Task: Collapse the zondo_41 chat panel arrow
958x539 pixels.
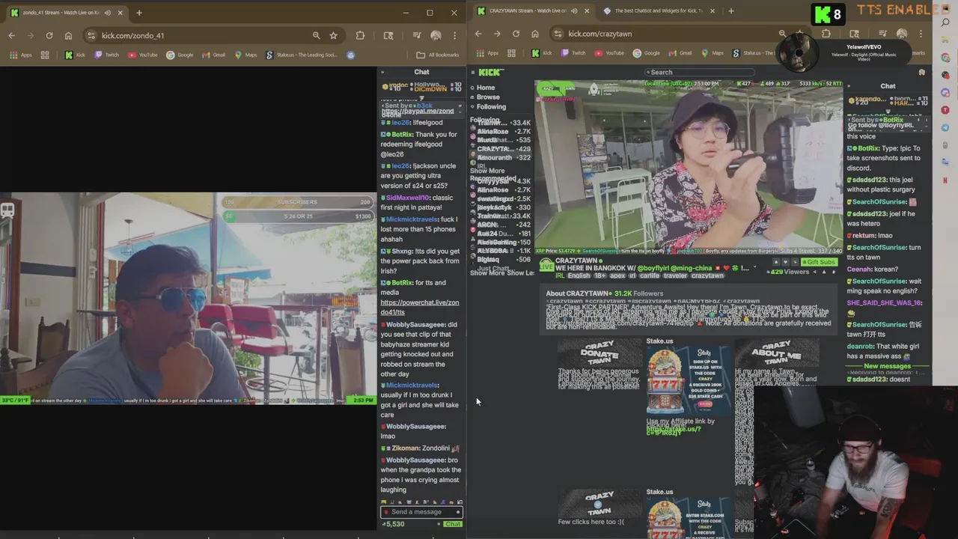Action: [x=382, y=72]
